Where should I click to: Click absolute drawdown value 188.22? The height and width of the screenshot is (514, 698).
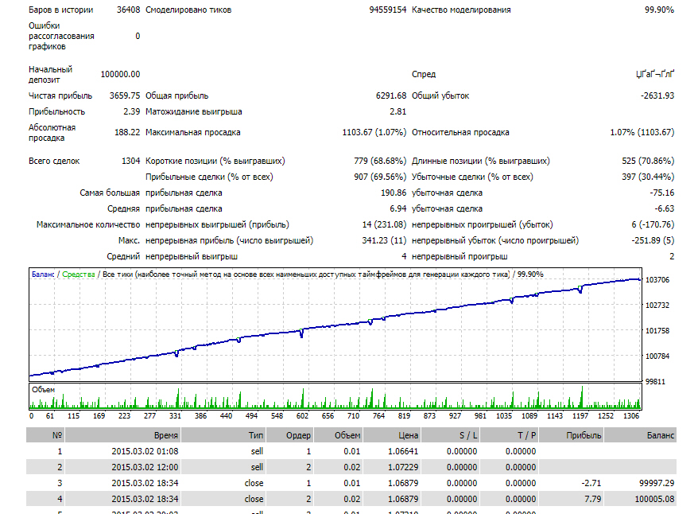[127, 132]
